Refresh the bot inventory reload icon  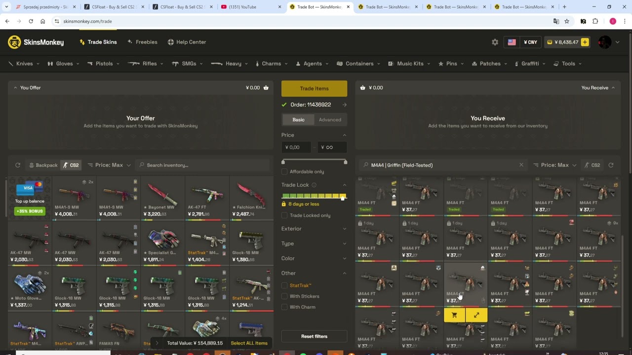click(x=611, y=165)
